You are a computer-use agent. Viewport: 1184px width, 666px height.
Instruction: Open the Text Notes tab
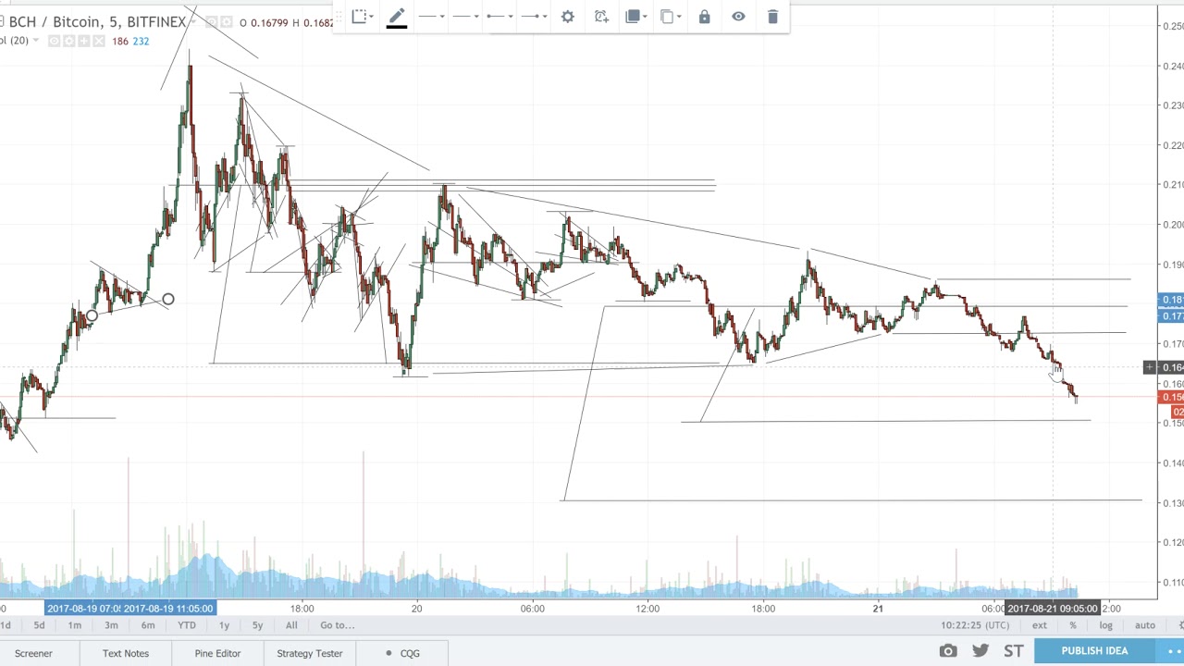pos(126,653)
